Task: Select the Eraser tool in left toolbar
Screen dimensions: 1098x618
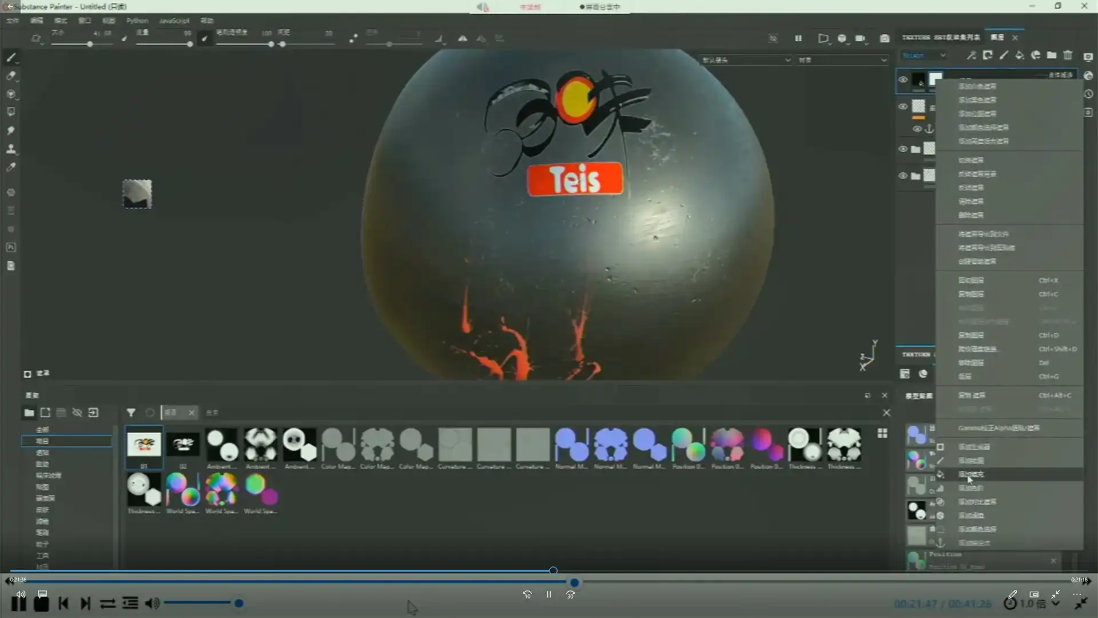Action: [11, 76]
